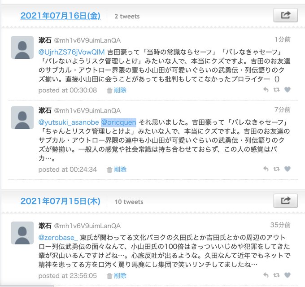Favorite the tweet posted at 00:24:34
This screenshot has width=305, height=287.
[x=288, y=169]
